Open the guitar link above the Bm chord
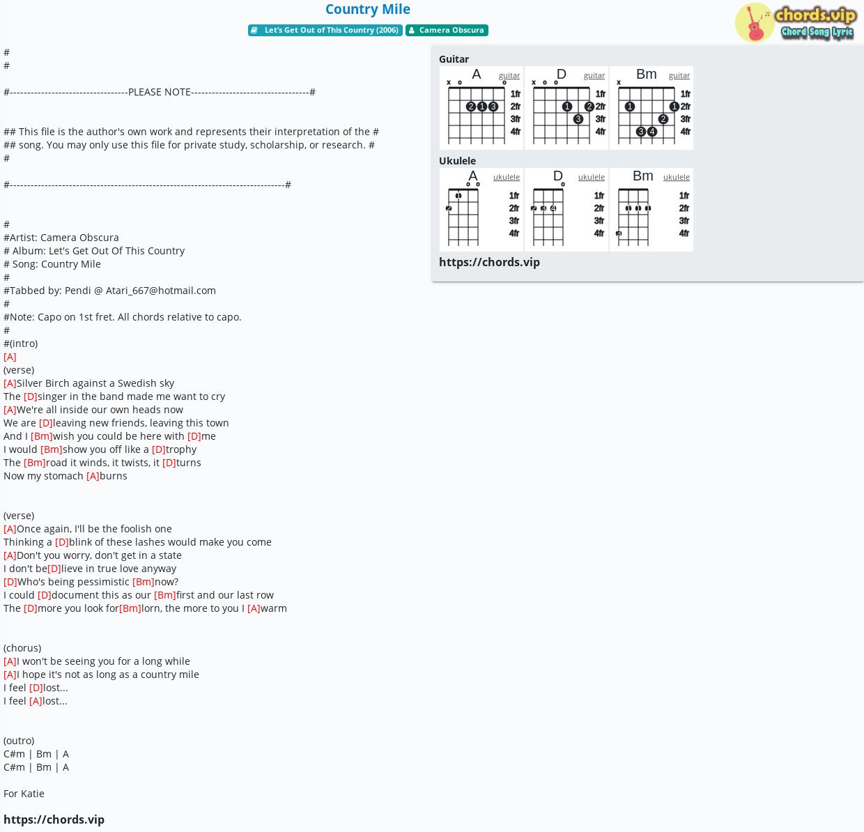The width and height of the screenshot is (864, 832). point(679,75)
